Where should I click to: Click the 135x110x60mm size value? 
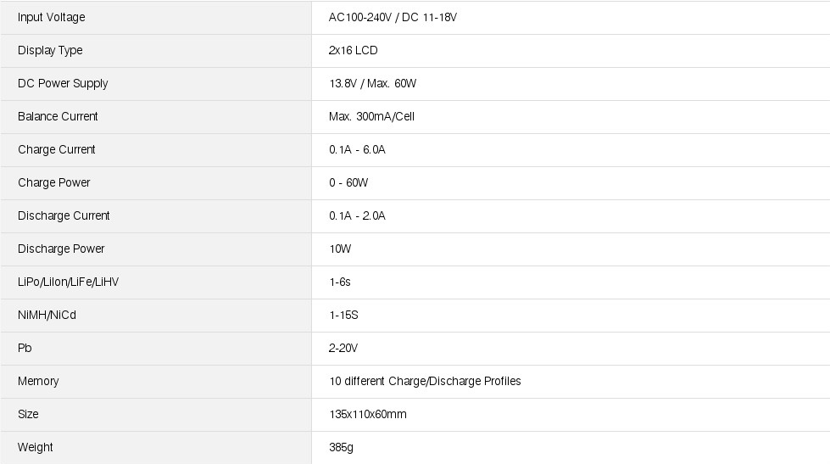(x=367, y=414)
